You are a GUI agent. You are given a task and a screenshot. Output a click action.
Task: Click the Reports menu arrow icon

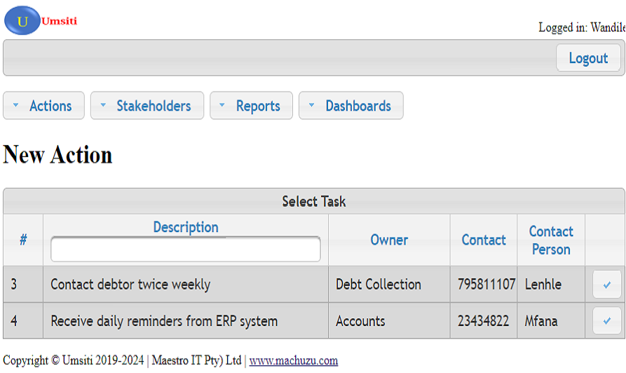point(222,106)
